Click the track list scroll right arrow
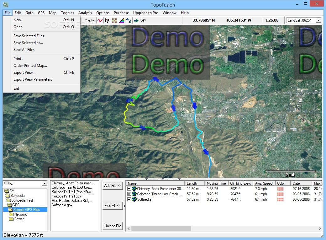 click(x=319, y=229)
